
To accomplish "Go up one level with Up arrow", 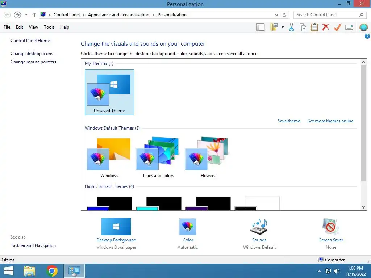I will coord(34,15).
